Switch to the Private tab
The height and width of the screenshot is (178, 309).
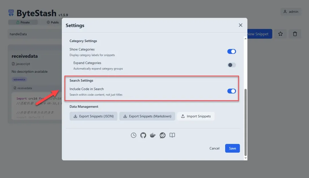23,22
